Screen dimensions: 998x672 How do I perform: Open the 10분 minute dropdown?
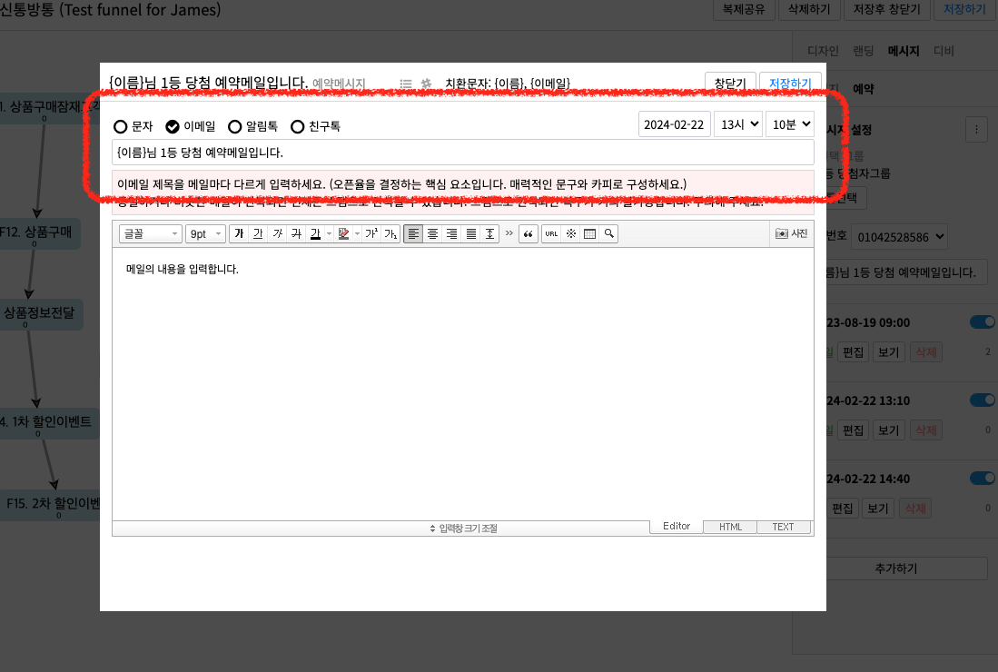coord(789,125)
